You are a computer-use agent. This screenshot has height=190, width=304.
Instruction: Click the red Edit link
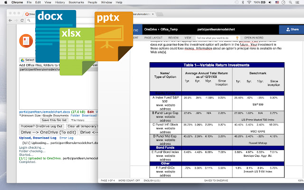coord(91,112)
